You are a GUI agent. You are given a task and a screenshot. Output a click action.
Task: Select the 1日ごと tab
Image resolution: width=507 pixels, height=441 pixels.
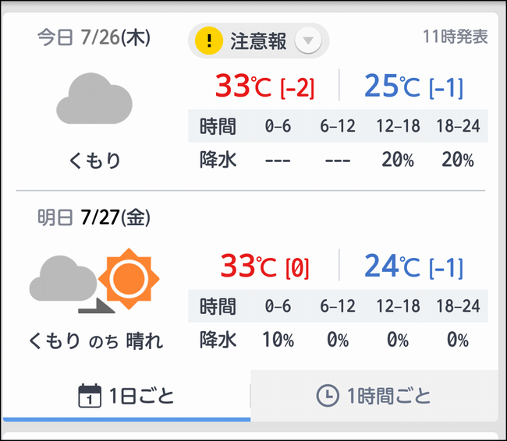[x=126, y=396]
